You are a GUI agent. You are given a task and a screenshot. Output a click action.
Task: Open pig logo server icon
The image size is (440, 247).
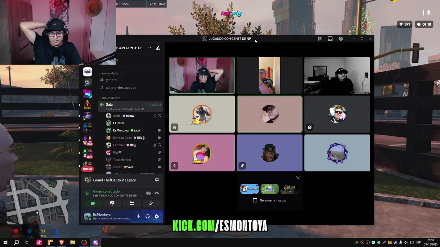(87, 94)
